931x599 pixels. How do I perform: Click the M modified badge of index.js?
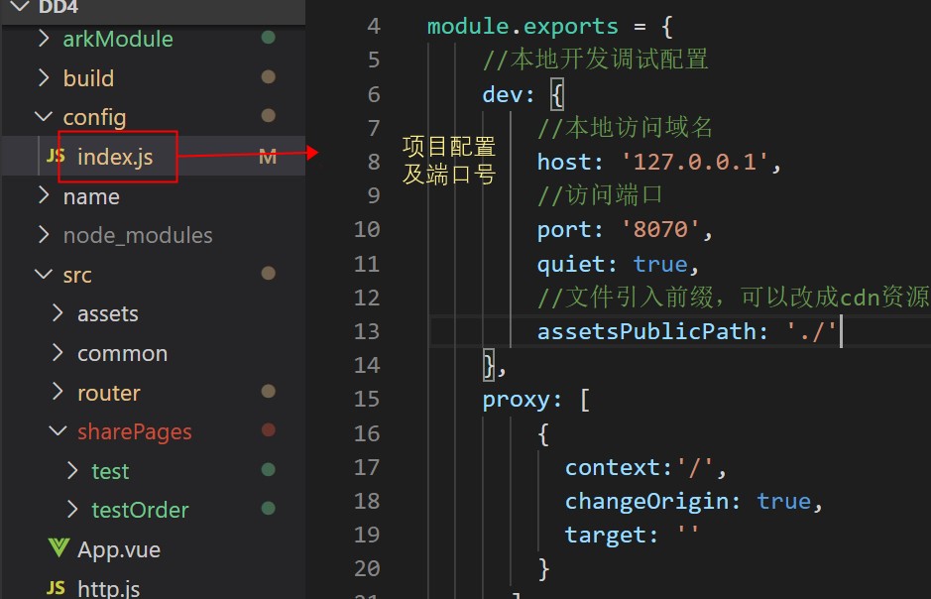268,157
